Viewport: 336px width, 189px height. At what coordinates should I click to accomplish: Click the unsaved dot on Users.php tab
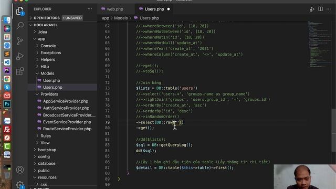[169, 9]
